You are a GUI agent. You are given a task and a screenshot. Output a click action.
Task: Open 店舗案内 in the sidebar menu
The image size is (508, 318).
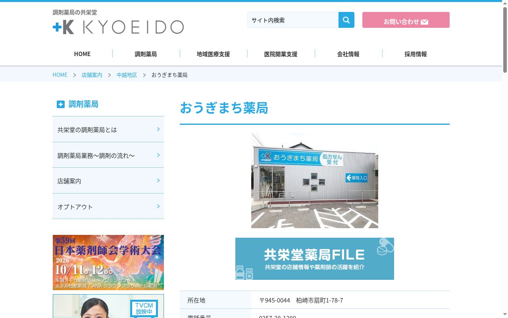[108, 180]
